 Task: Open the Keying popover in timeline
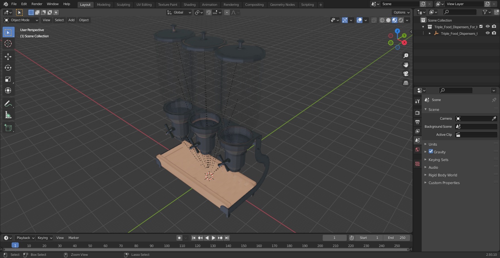[x=45, y=238]
